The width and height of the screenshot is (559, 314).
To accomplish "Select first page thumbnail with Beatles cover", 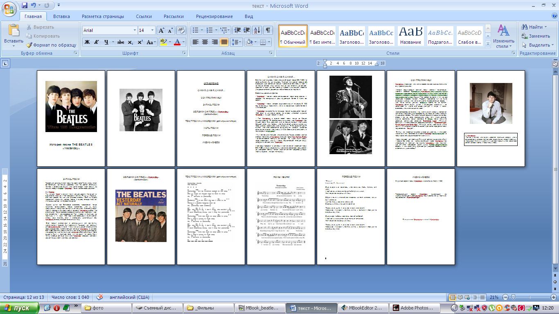I will 71,119.
